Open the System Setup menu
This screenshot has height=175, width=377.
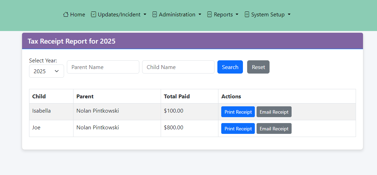(x=267, y=15)
